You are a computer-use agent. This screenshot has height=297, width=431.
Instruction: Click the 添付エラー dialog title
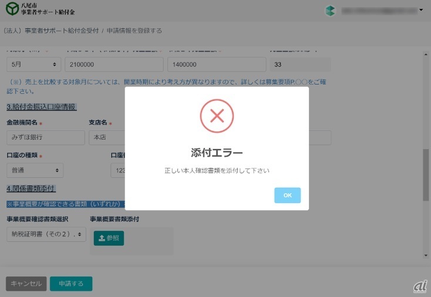coord(217,153)
